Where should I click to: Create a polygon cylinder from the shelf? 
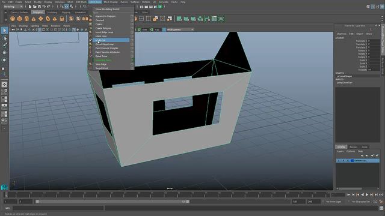tap(26, 19)
